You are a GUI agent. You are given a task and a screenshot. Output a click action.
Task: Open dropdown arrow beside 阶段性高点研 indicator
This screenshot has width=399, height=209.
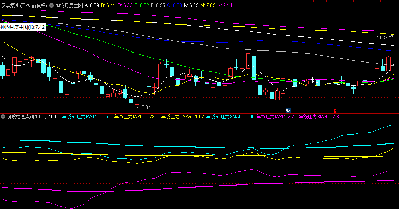[3, 117]
